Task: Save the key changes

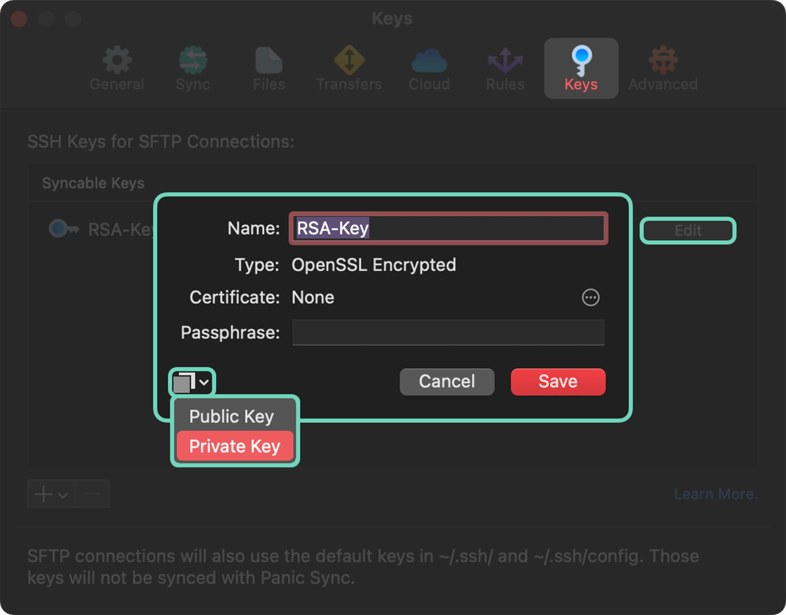Action: pos(558,382)
